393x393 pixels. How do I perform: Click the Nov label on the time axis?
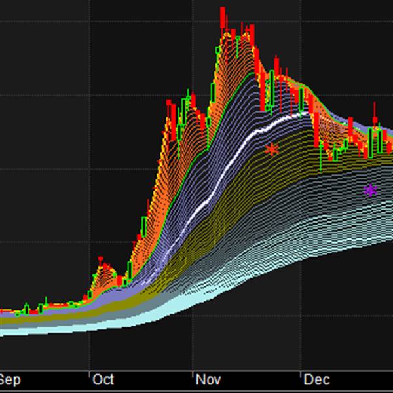(x=208, y=380)
